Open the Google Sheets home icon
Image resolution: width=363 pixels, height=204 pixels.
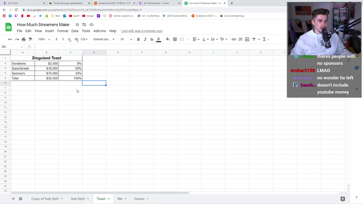[9, 27]
